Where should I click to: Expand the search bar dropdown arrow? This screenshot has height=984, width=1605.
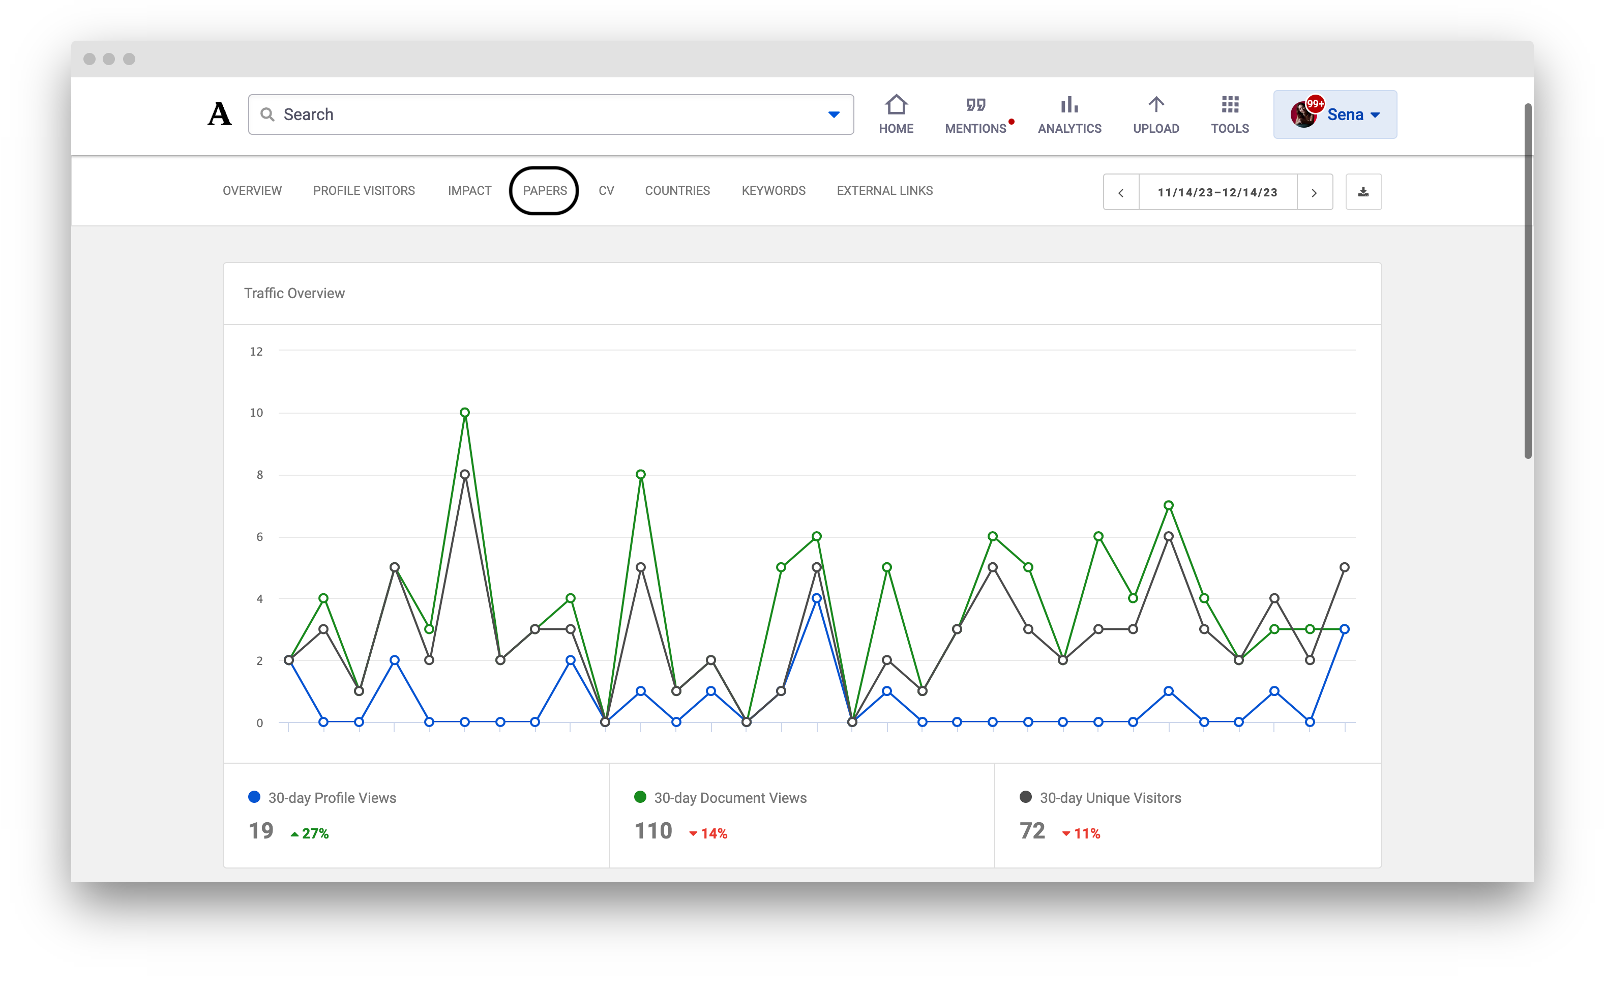(834, 114)
